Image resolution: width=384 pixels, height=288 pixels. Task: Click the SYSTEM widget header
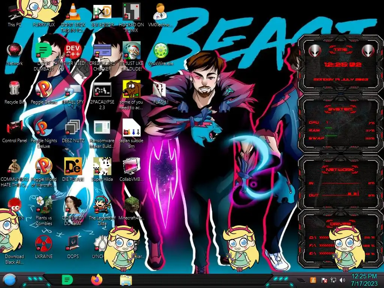pos(340,109)
